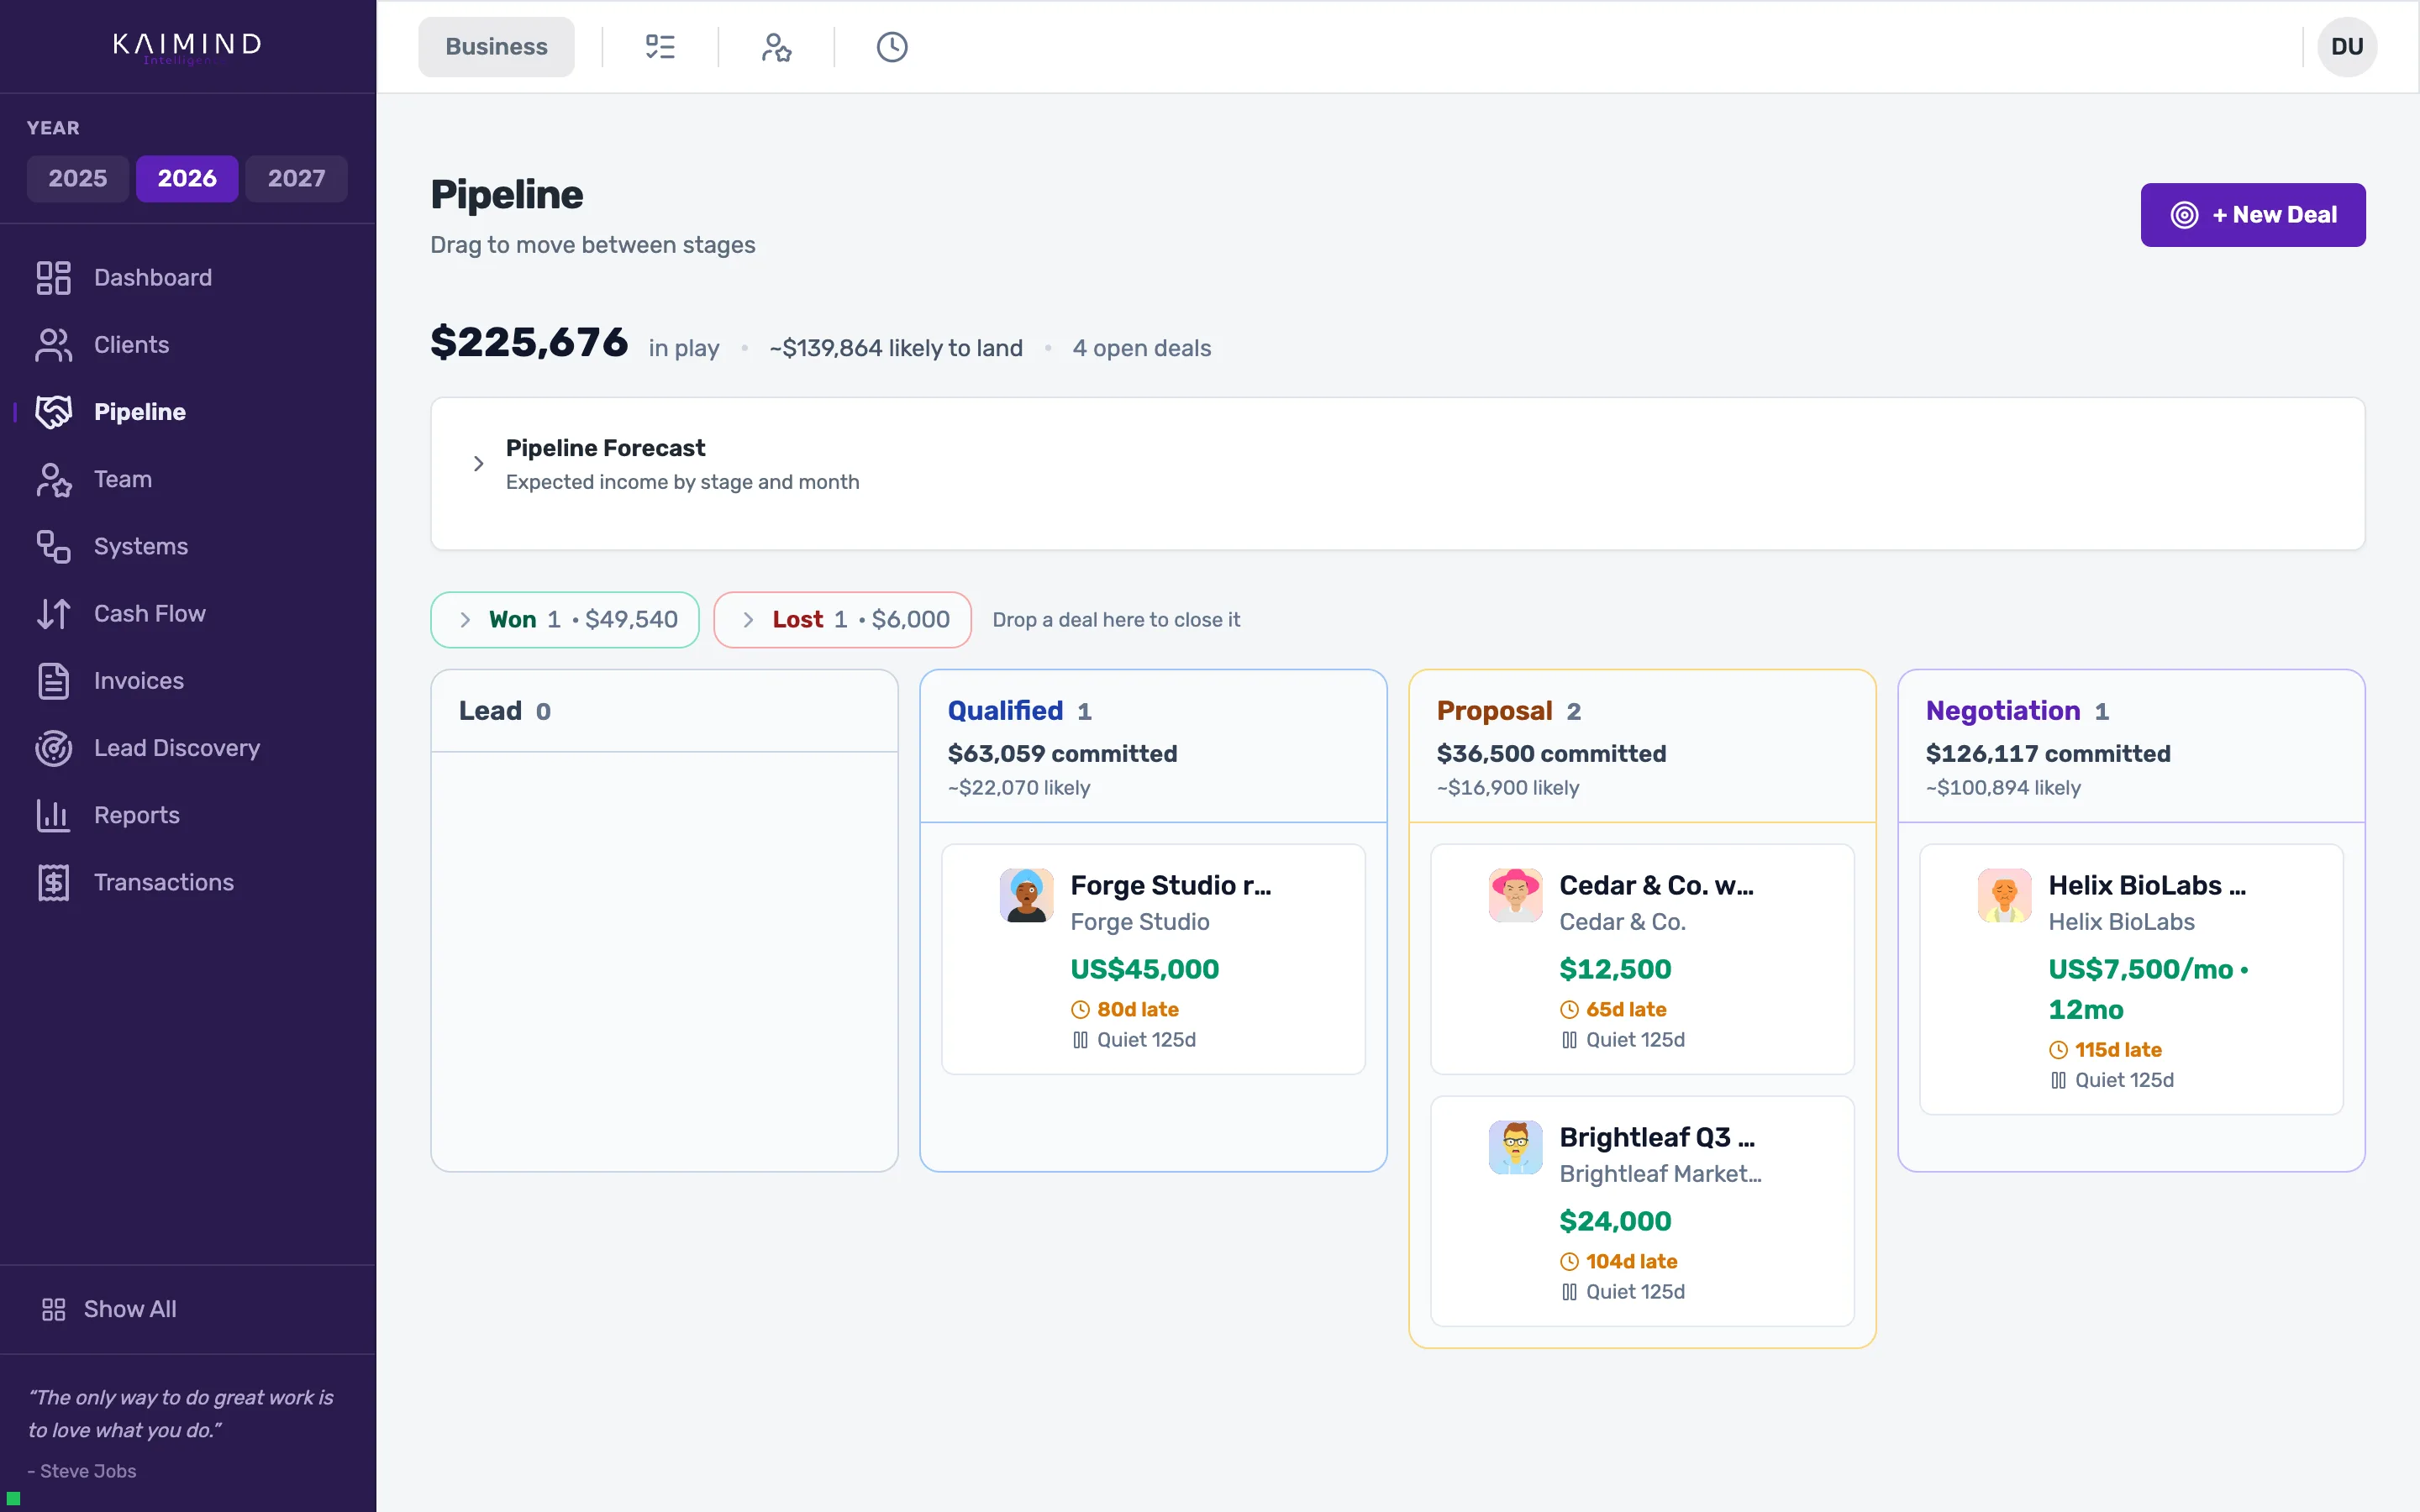Click the Pipeline handshake icon in sidebar
Screen dimensions: 2420x1512
coord(53,412)
